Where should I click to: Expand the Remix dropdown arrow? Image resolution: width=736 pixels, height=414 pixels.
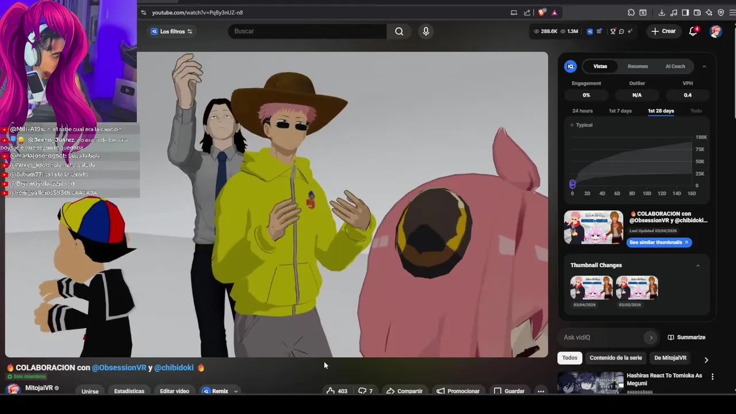pos(235,391)
